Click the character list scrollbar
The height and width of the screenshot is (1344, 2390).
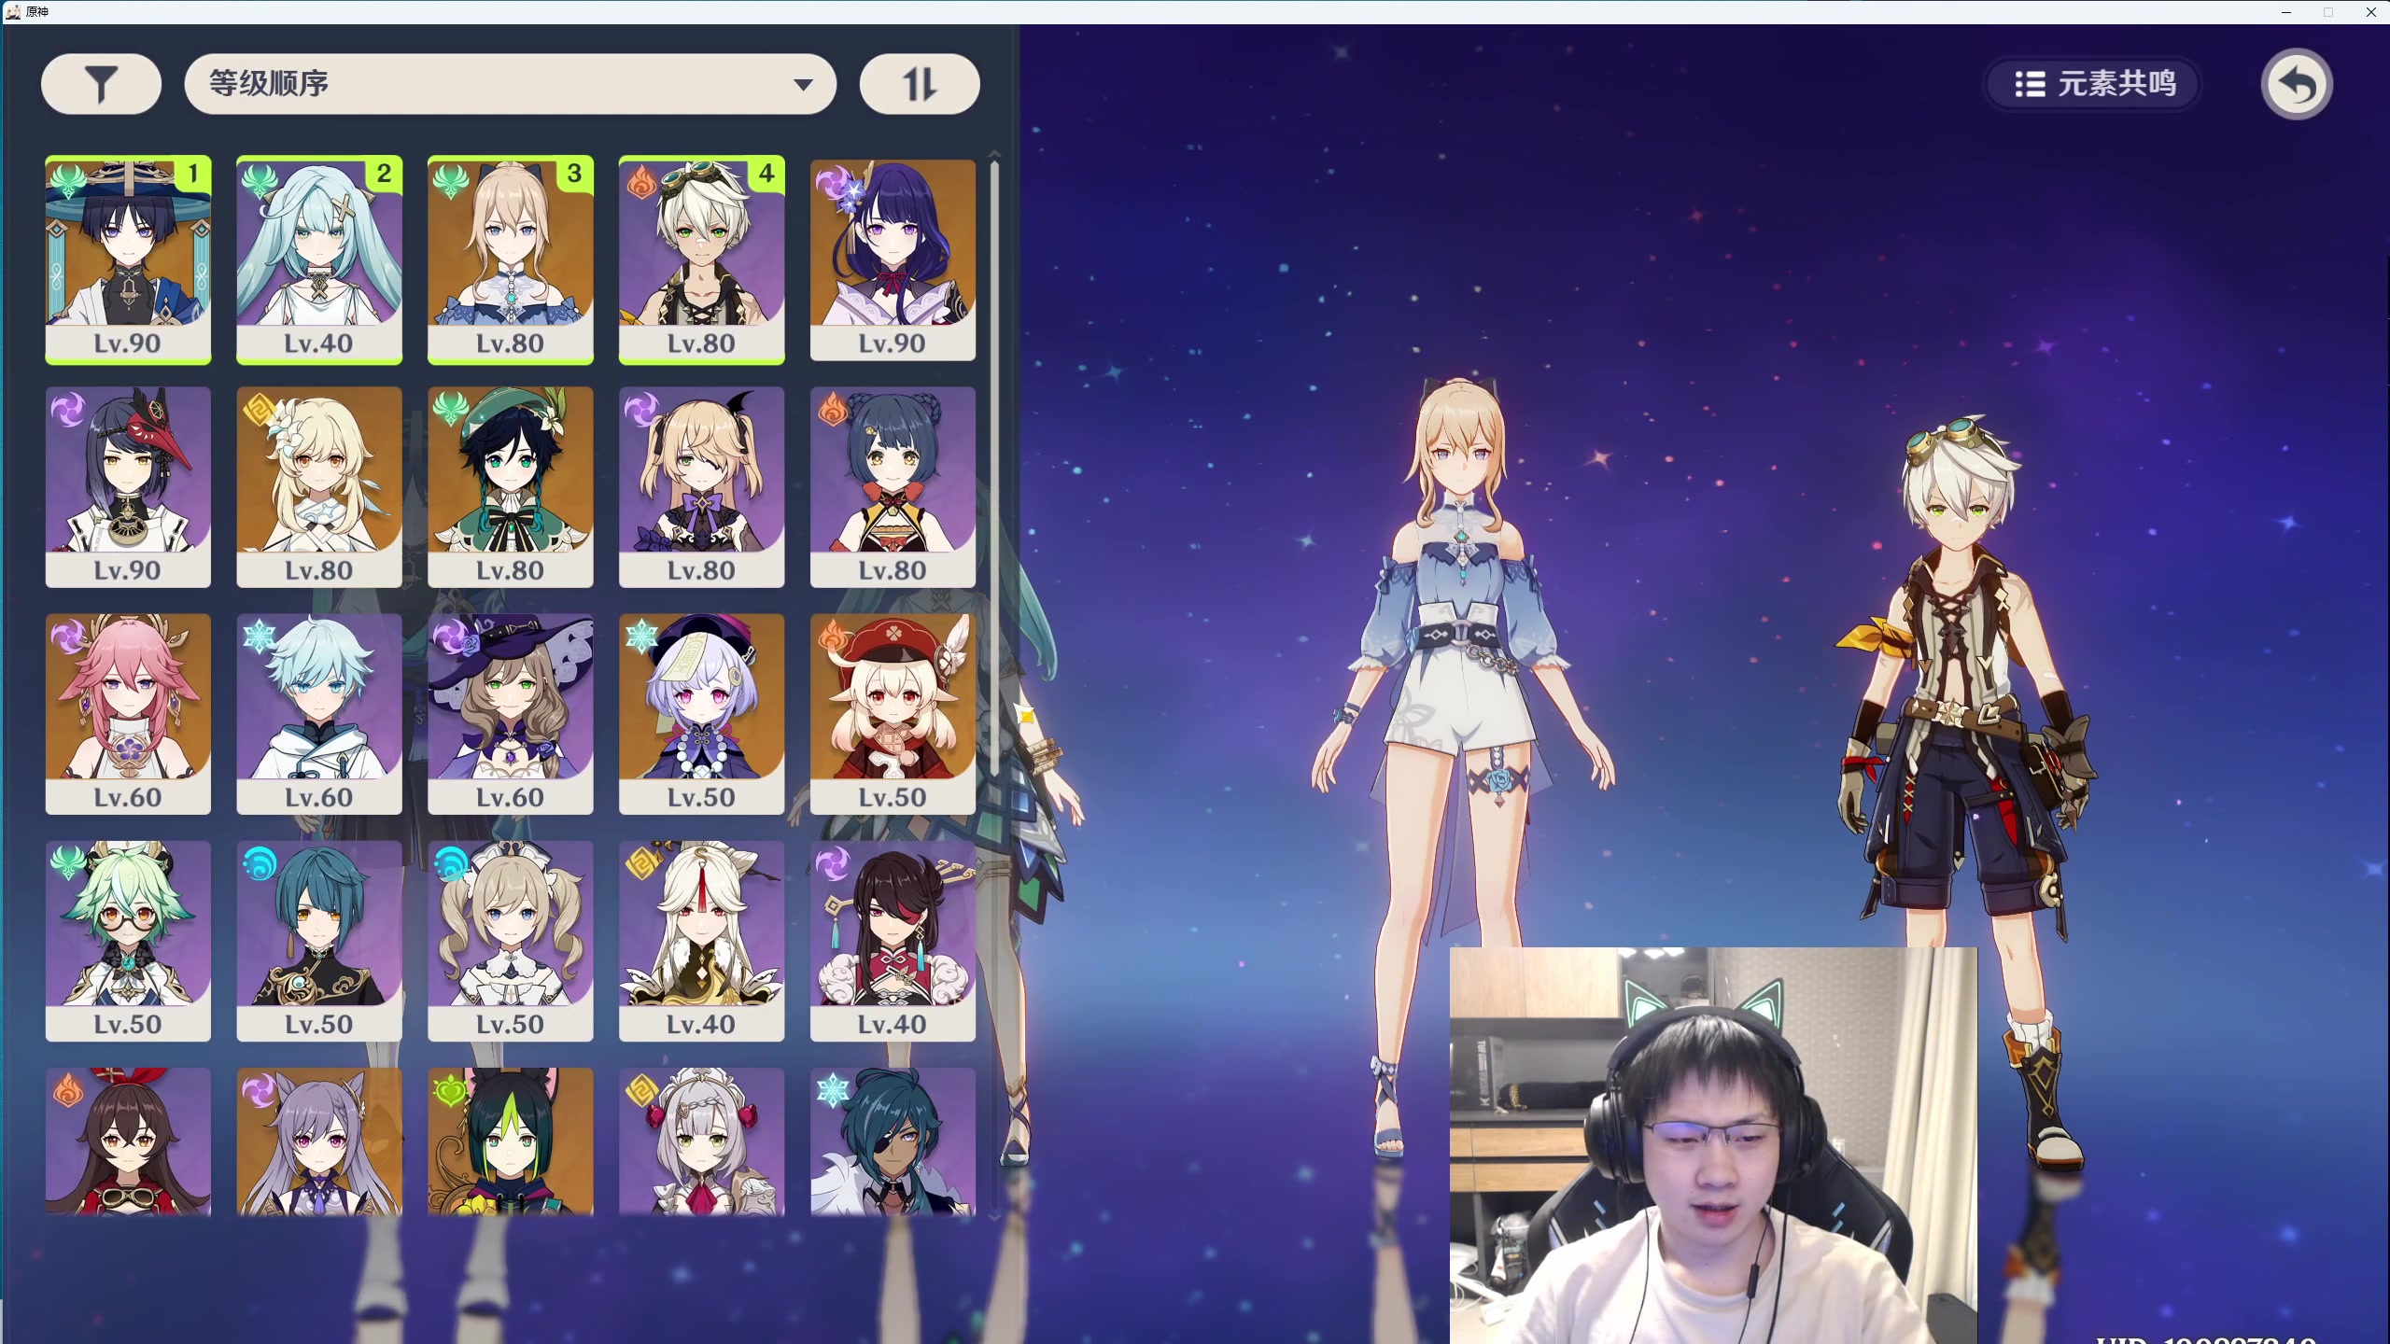coord(994,467)
